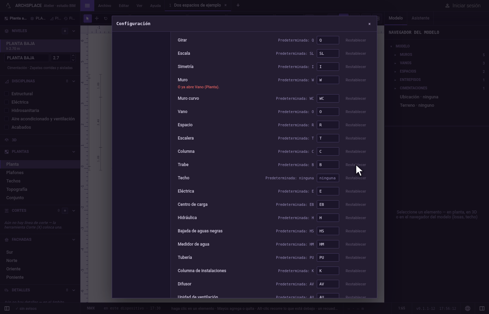Click the rotate tool icon
The width and height of the screenshot is (489, 314).
click(x=106, y=18)
